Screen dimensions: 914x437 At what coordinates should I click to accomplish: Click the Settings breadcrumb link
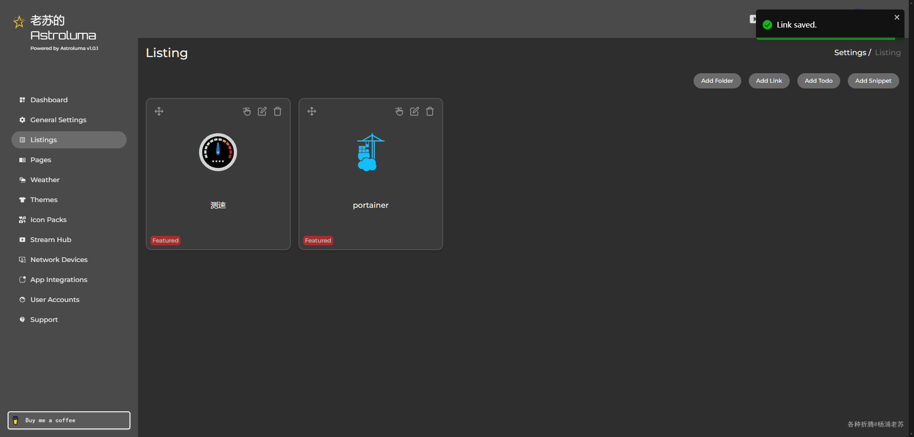point(850,52)
